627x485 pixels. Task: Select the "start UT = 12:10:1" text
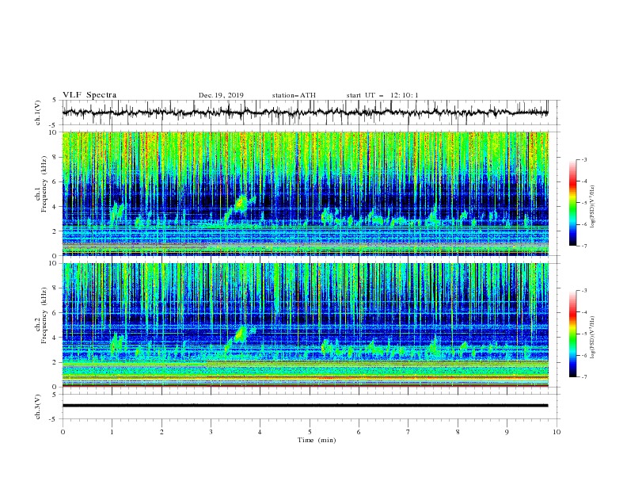point(382,95)
